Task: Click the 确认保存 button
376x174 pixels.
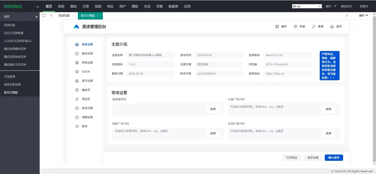Action: coord(334,158)
